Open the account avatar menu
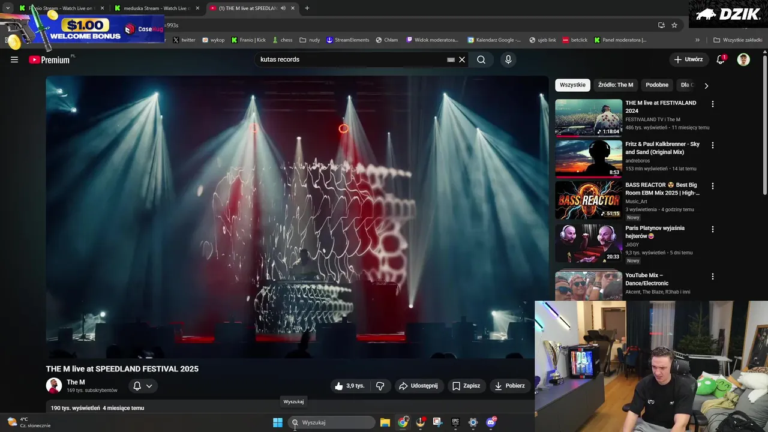 tap(743, 59)
